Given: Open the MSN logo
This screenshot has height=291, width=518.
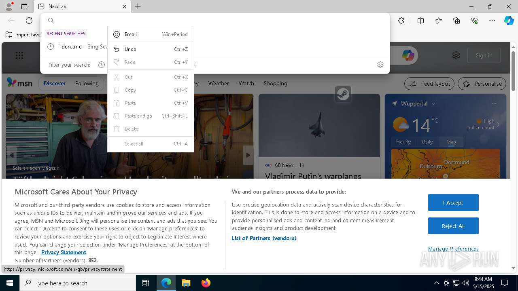Looking at the screenshot, I should coord(19,83).
